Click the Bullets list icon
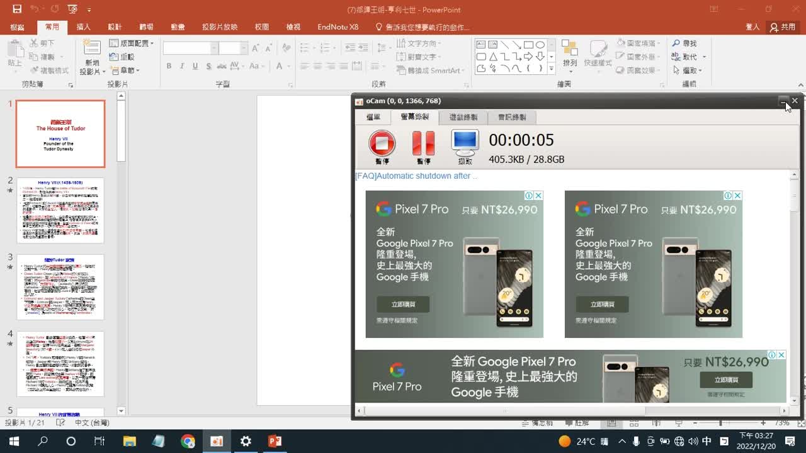This screenshot has width=806, height=453. pyautogui.click(x=305, y=48)
